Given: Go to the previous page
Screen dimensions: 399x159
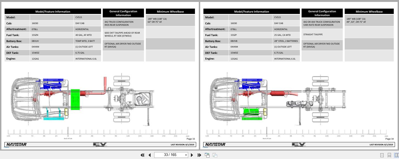Looking at the screenshot, I should (150, 155).
